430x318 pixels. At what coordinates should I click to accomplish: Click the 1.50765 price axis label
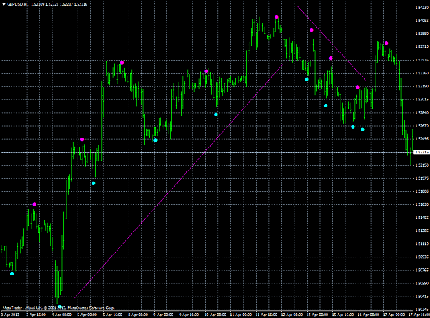422,270
